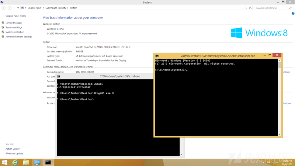Click computer name 'WIN-DJICL1CB13T'
The width and height of the screenshot is (295, 166).
click(85, 72)
